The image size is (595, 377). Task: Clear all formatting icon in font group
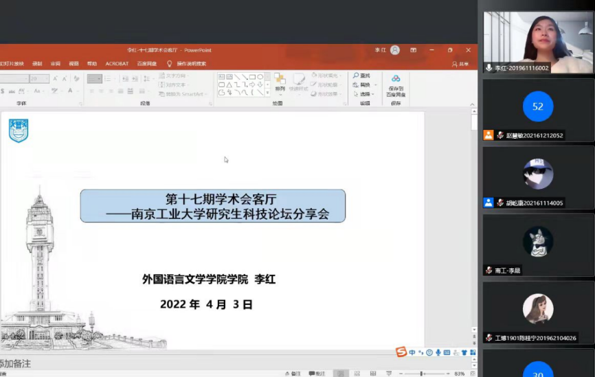coord(76,78)
